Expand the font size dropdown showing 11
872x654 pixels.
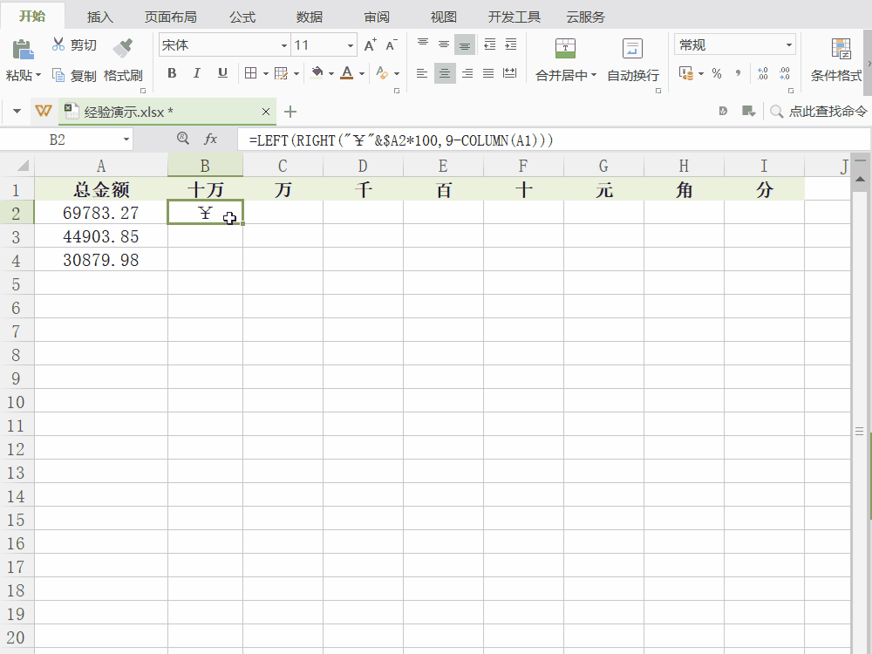pyautogui.click(x=351, y=45)
